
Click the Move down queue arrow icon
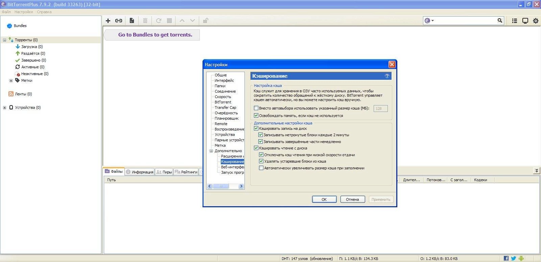coord(192,21)
